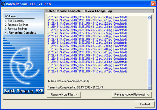157x110 pixels.
Task: Click log entry for IMG_3138.JPG
Action: point(87,68)
